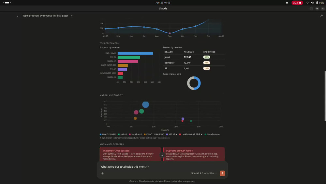Viewport: 326px width, 184px height.
Task: Click the orange LWAD LWAAR 500 bubble
Action: point(135,118)
